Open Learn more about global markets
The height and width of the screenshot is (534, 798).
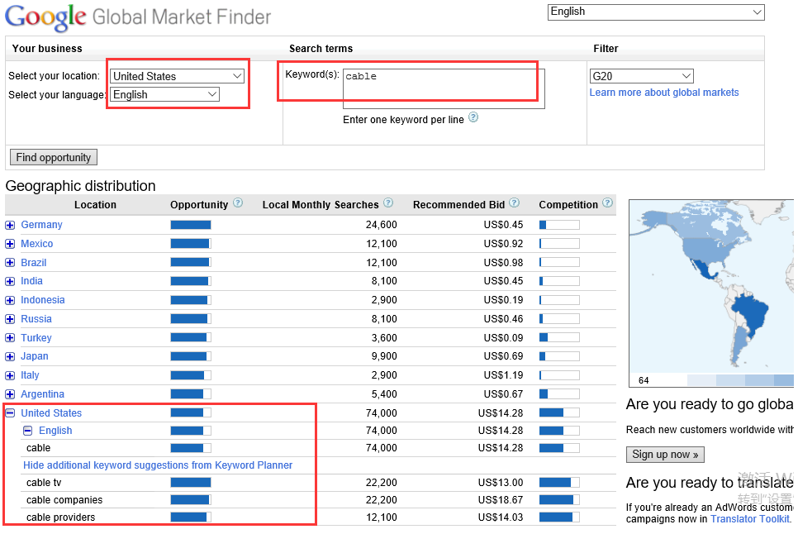pyautogui.click(x=663, y=93)
